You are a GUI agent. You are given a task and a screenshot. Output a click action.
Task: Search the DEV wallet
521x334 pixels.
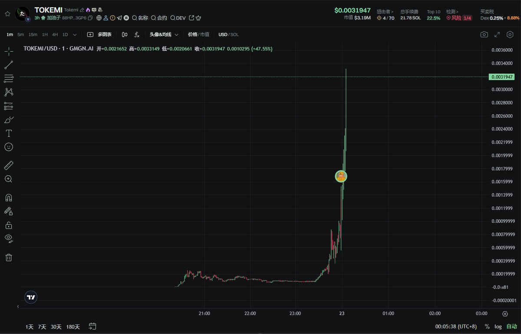pyautogui.click(x=178, y=18)
